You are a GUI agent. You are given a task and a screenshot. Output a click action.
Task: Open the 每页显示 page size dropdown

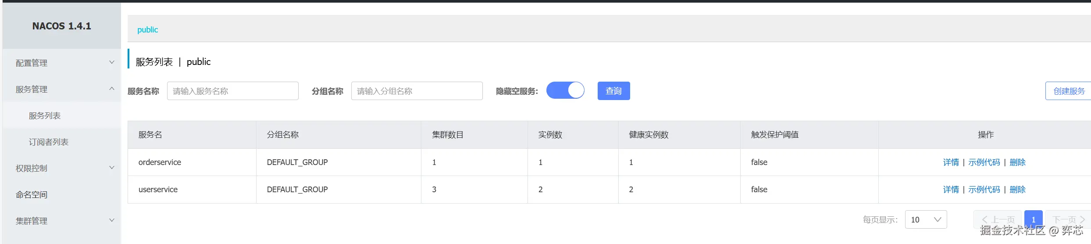pos(926,219)
